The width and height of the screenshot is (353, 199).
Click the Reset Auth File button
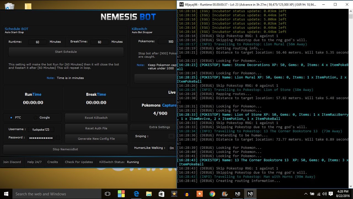[96, 128]
